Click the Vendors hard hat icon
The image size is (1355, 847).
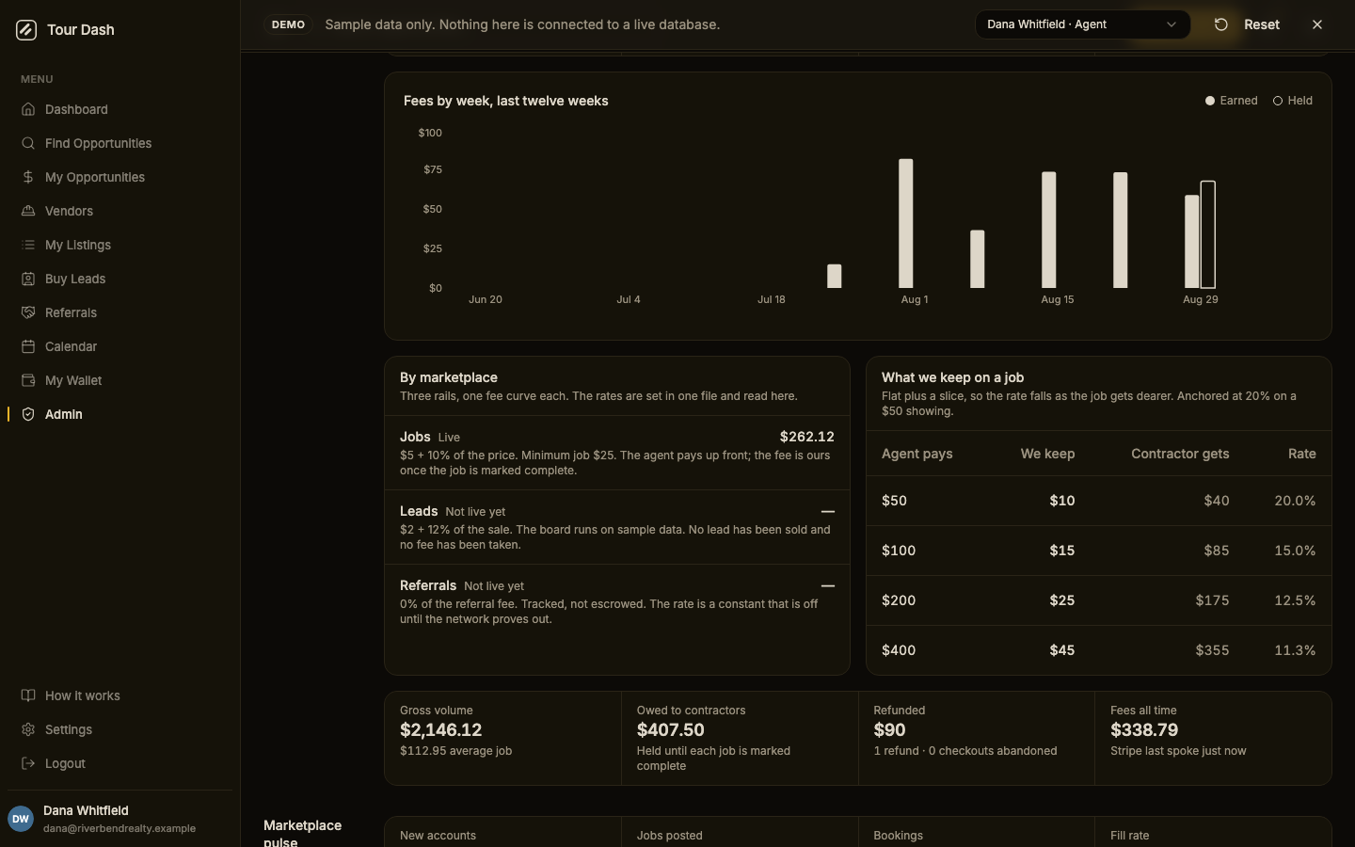(x=28, y=211)
